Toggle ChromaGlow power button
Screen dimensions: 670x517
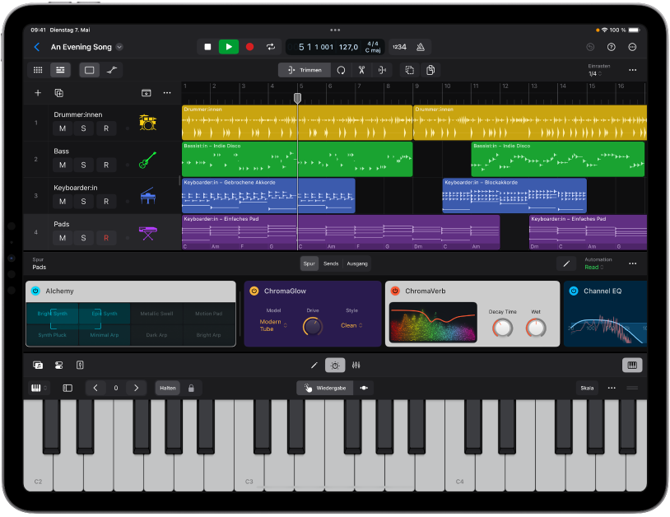[x=254, y=291]
